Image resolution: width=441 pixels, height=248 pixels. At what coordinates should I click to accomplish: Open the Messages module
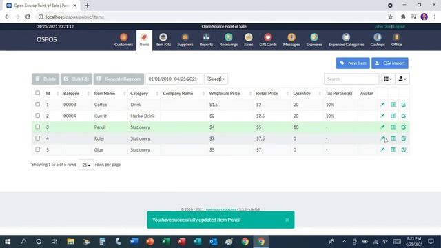291,40
